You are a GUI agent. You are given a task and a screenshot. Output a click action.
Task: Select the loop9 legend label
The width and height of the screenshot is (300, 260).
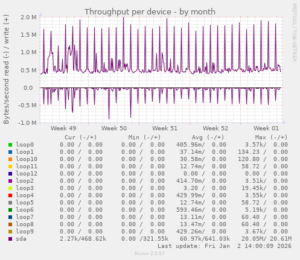tap(25, 232)
